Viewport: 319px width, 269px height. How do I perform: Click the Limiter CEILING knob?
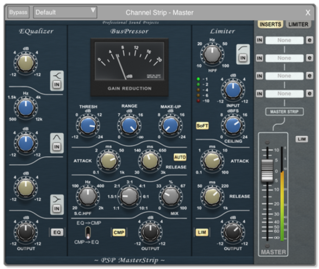[233, 126]
